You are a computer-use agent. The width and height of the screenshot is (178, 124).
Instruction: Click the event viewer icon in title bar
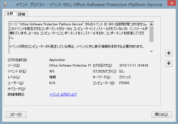(5, 4)
